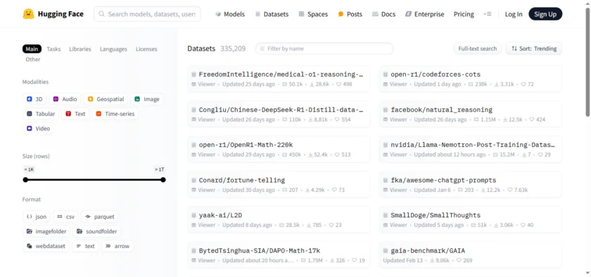Open the Models page
Image resolution: width=591 pixels, height=277 pixels.
[230, 14]
